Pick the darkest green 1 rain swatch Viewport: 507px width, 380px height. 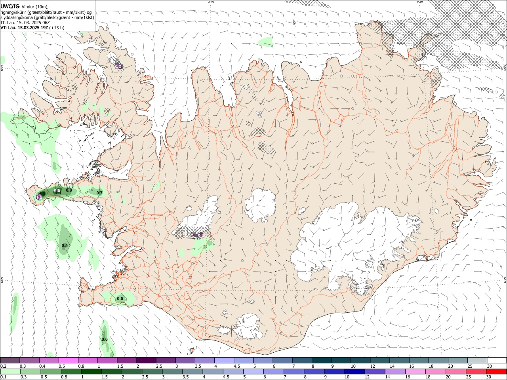coord(91,371)
